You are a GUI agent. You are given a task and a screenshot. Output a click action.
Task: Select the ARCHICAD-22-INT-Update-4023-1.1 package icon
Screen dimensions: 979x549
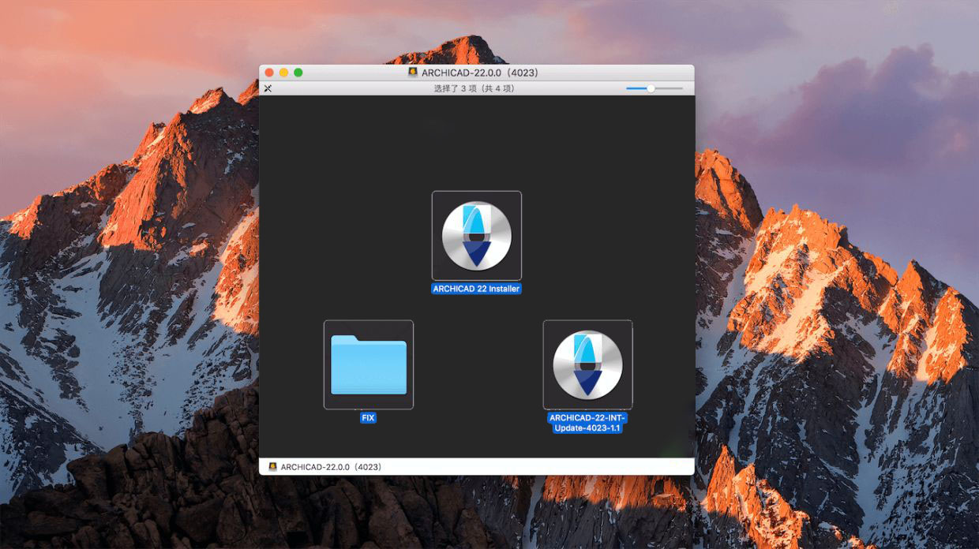[x=587, y=364]
